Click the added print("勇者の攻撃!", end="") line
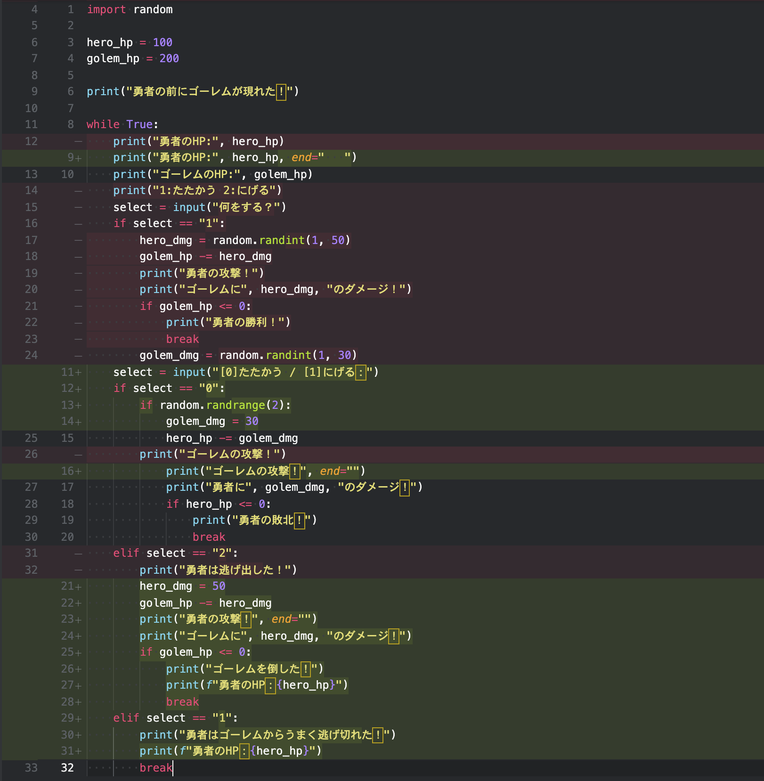The image size is (764, 781). 228,619
